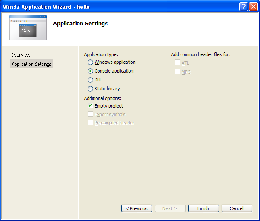The image size is (260, 221).
Task: Select the Console application radio button
Action: tap(90, 71)
